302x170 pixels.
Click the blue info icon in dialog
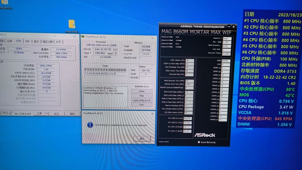pyautogui.click(x=91, y=125)
